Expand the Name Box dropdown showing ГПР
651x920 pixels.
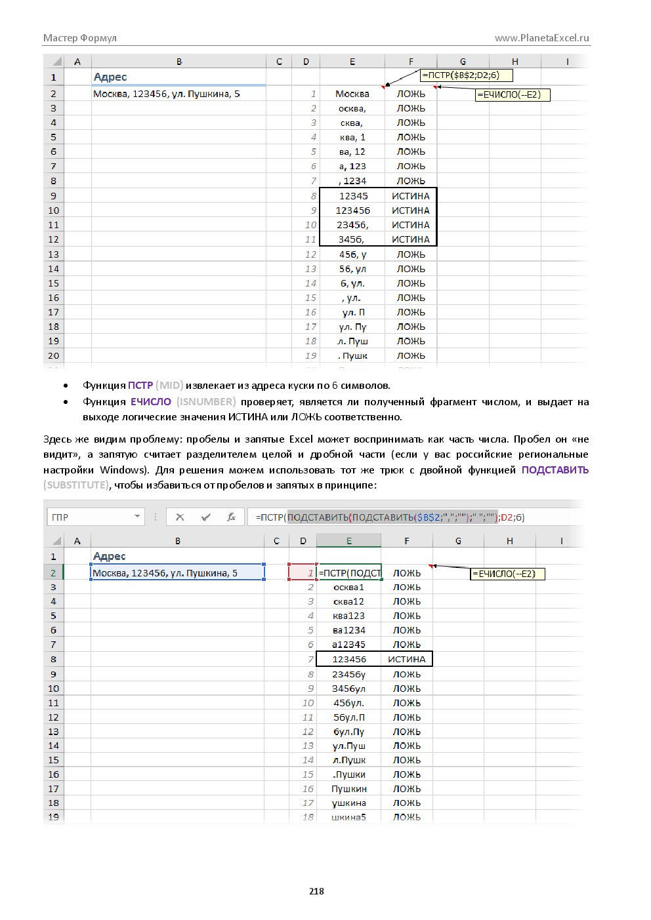click(x=137, y=517)
